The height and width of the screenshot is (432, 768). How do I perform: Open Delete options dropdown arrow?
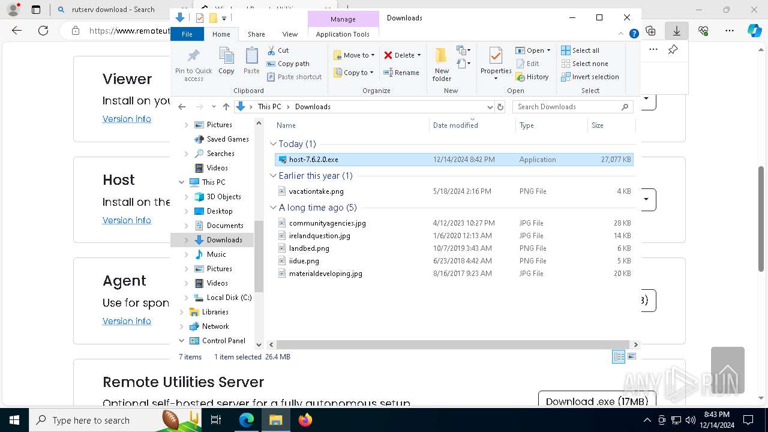419,55
